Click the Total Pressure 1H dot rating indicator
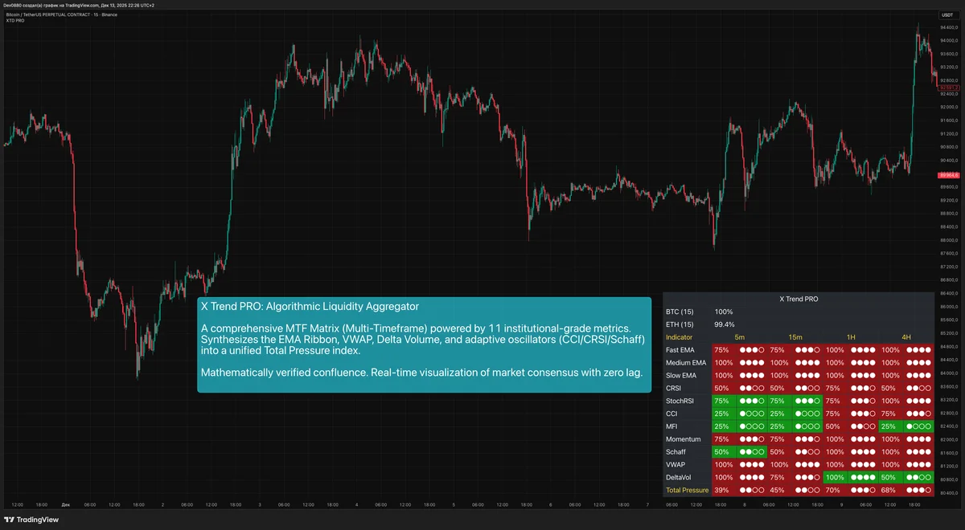Image resolution: width=965 pixels, height=530 pixels. [864, 490]
